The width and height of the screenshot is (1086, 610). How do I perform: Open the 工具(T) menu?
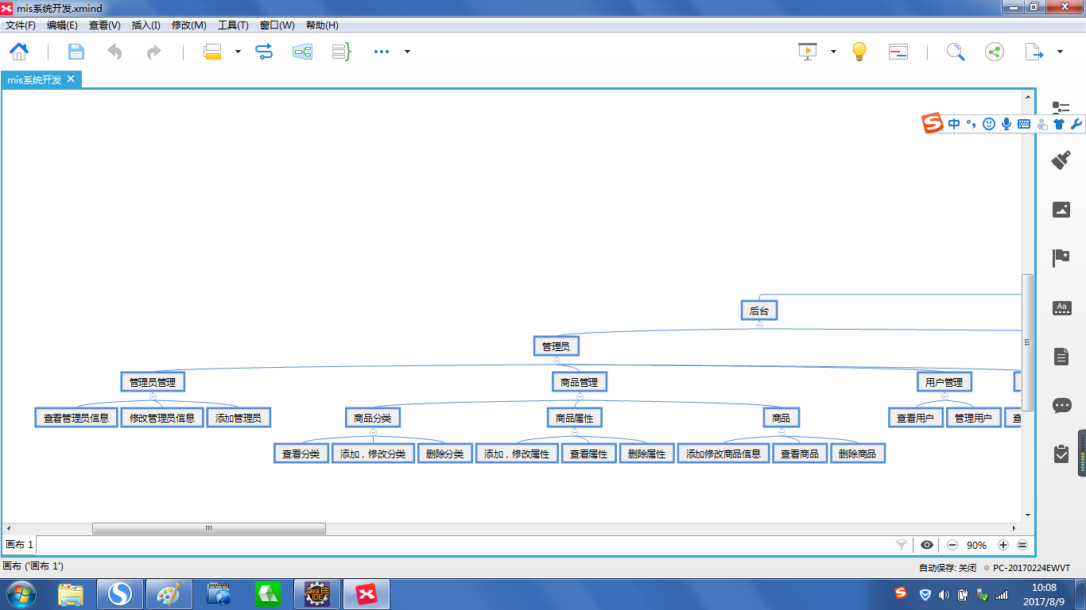pyautogui.click(x=233, y=25)
